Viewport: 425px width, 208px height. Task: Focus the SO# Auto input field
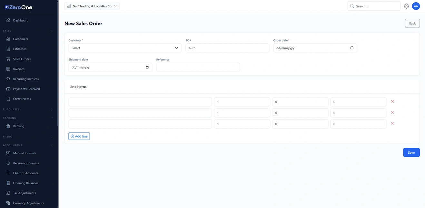pos(227,48)
